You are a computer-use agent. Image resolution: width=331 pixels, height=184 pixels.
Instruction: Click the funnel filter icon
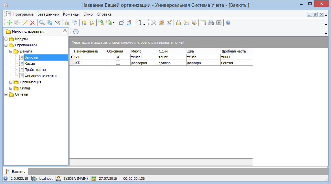tap(58, 23)
